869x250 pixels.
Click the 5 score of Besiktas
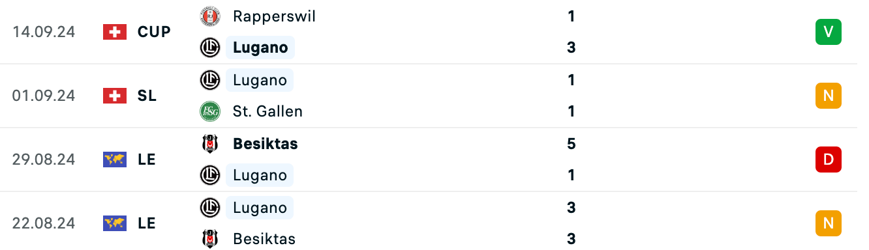click(x=572, y=144)
